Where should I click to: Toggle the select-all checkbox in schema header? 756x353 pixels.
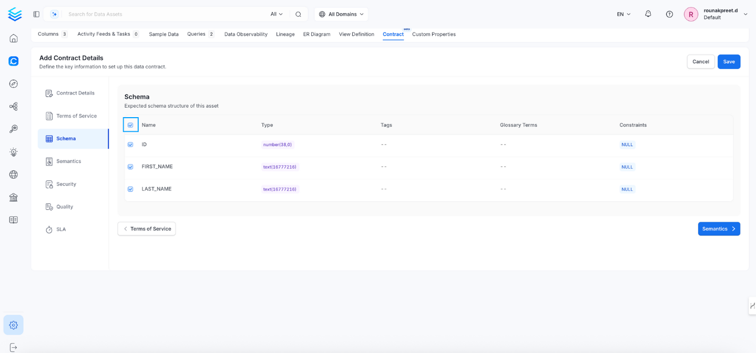pyautogui.click(x=130, y=124)
